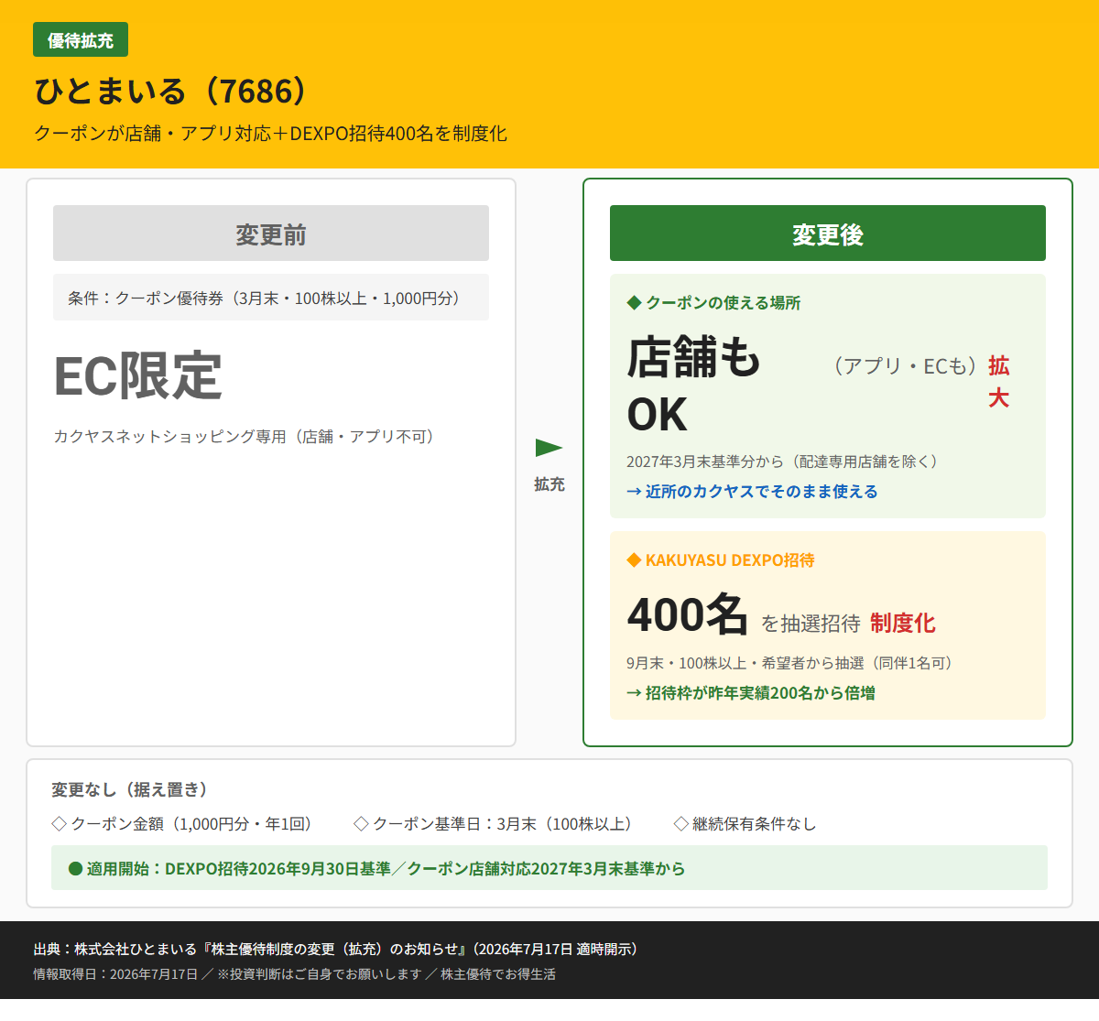
Task: Click 株主優待でお得生活 in the footer
Action: click(x=498, y=974)
